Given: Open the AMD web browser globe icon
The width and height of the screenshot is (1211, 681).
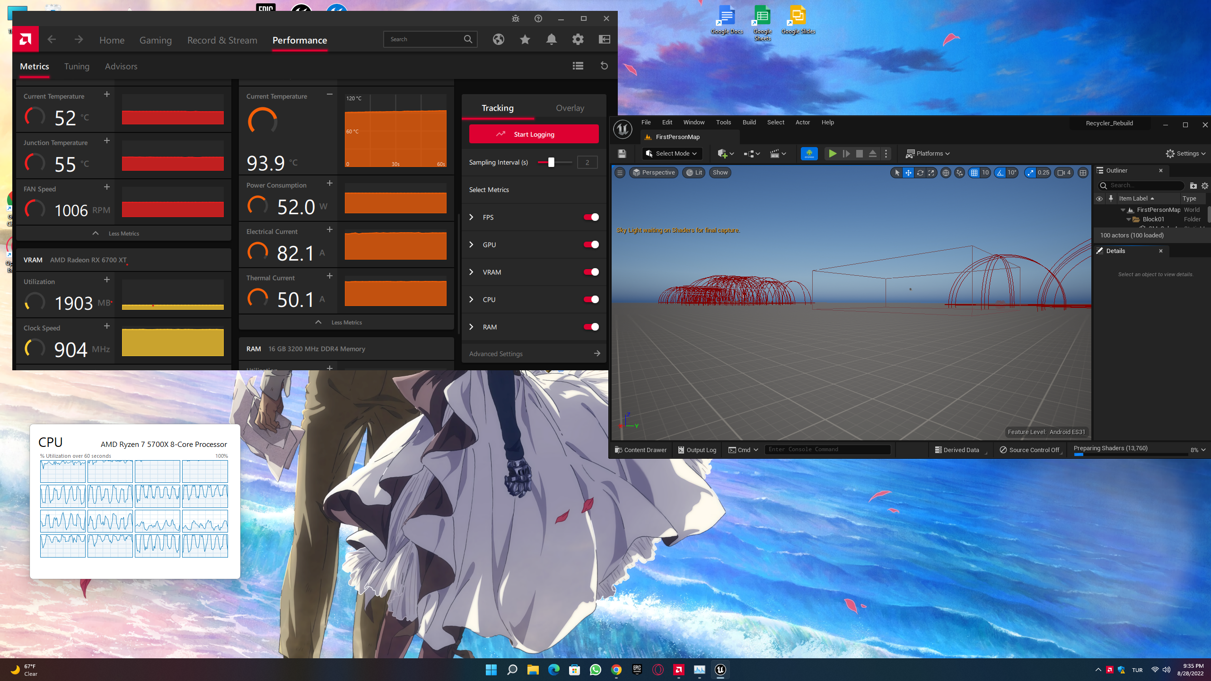Looking at the screenshot, I should pos(498,39).
